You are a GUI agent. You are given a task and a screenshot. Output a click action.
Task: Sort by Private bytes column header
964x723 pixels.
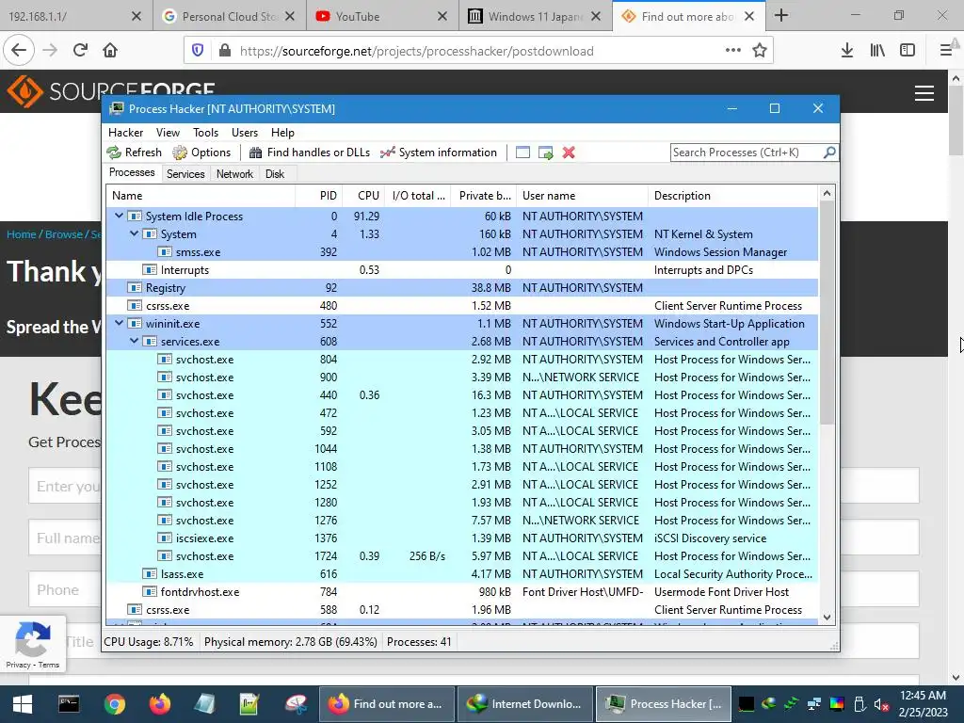pos(484,196)
